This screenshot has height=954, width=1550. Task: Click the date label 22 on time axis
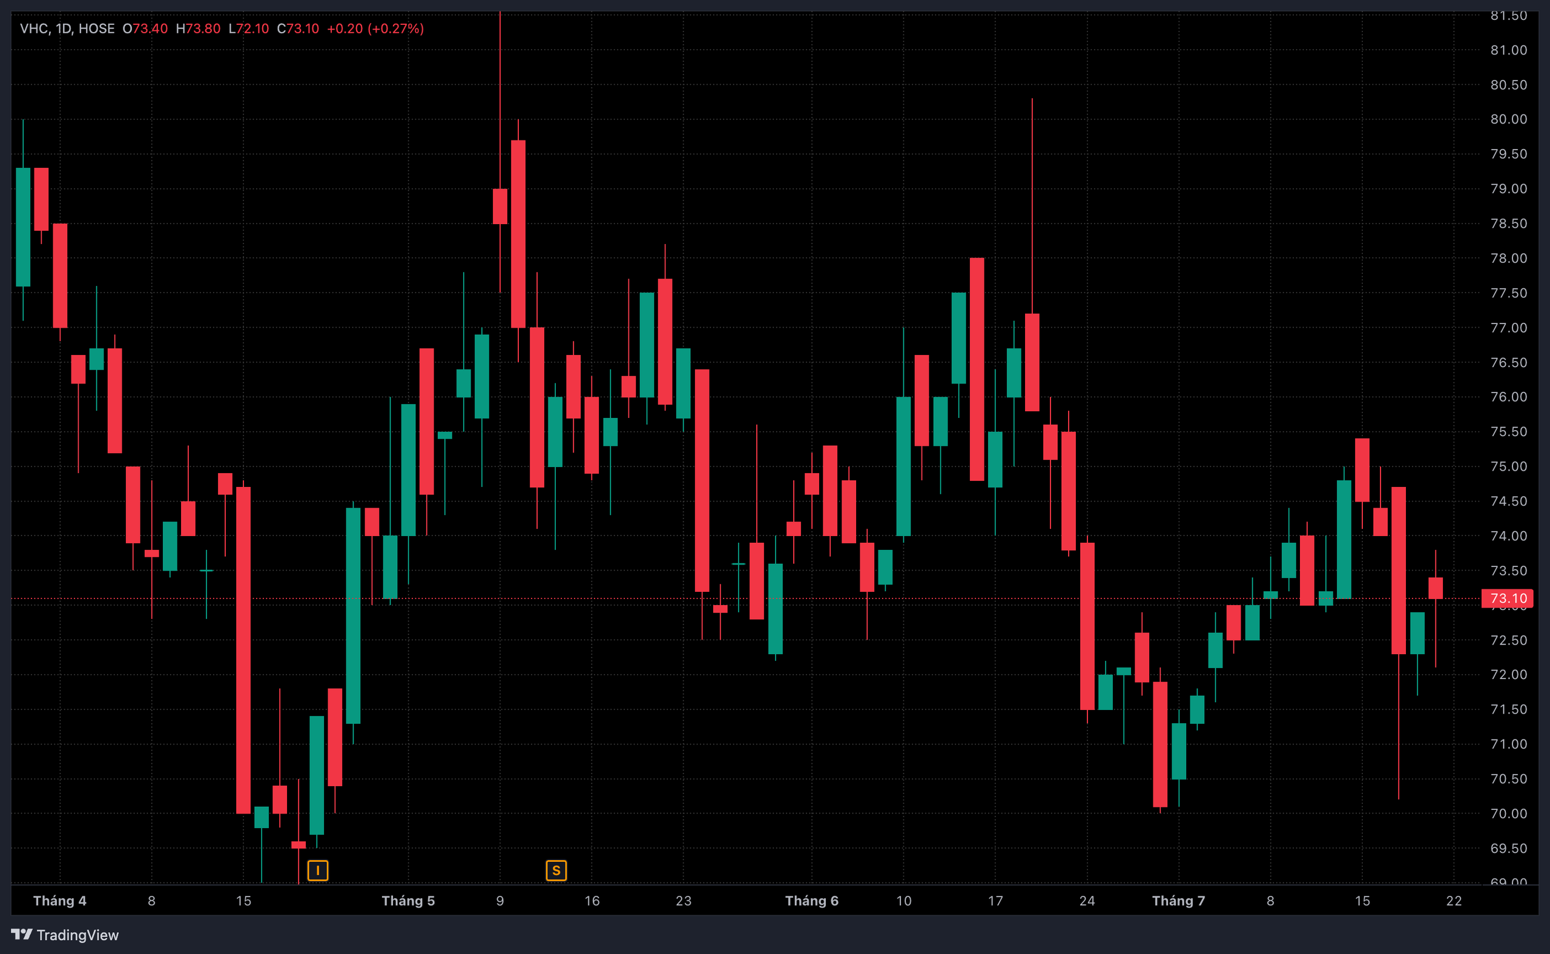pyautogui.click(x=1454, y=901)
